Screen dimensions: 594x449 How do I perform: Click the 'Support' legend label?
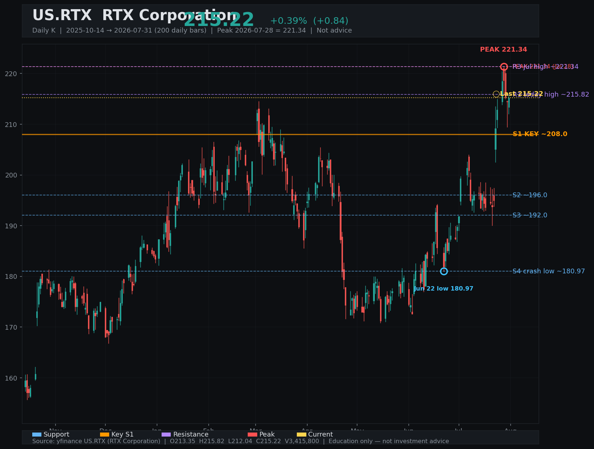(x=56, y=435)
